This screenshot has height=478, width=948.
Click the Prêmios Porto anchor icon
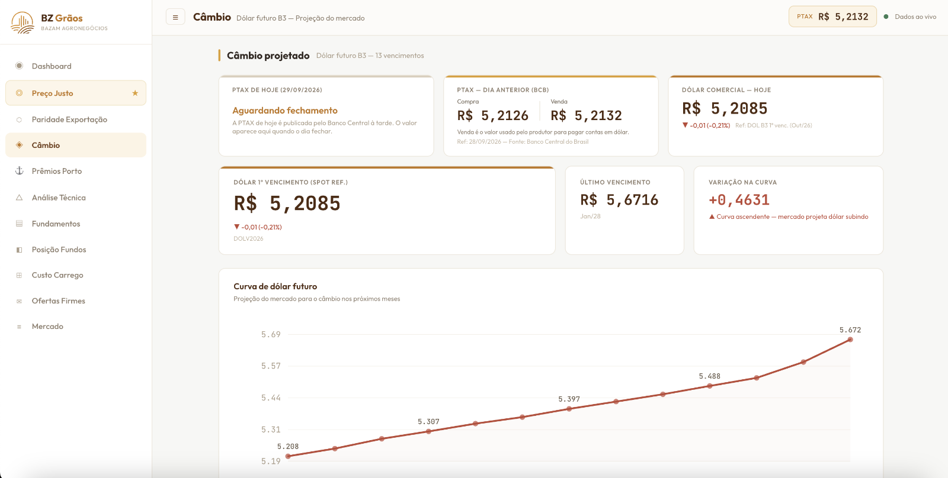coord(19,170)
